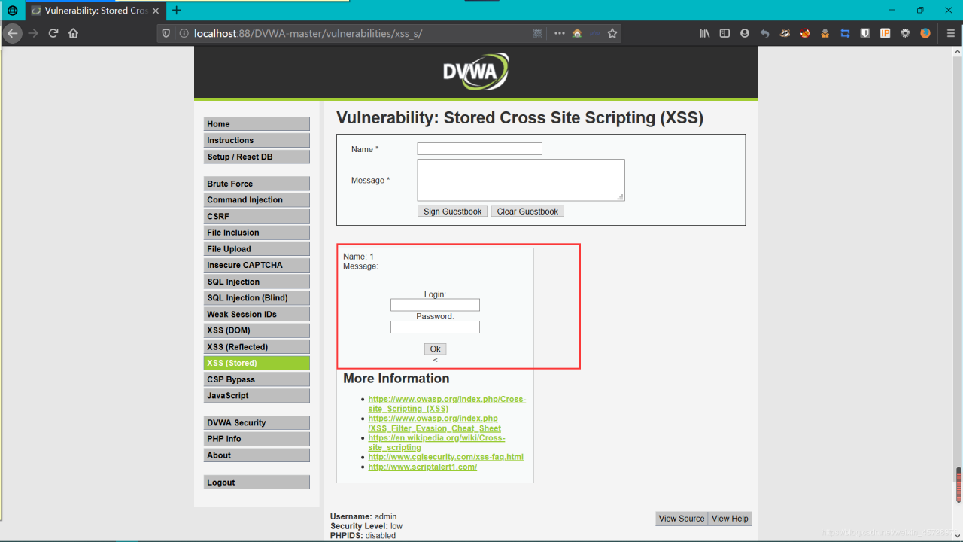
Task: Open the PHP Info page
Action: [257, 439]
